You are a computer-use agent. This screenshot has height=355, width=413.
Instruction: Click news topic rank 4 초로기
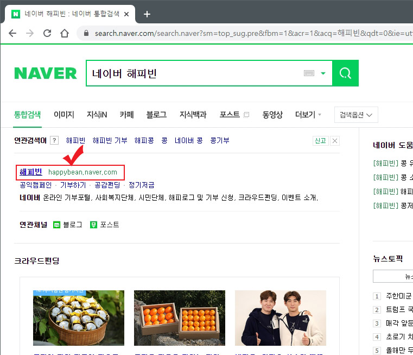399,337
